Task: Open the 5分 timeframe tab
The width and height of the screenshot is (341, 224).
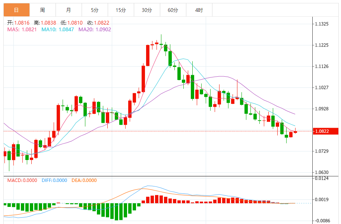Action: point(95,10)
